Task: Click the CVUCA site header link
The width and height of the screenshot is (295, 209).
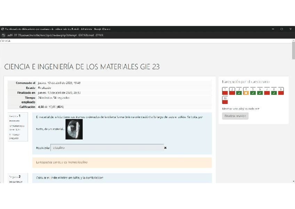Action: pos(5,41)
